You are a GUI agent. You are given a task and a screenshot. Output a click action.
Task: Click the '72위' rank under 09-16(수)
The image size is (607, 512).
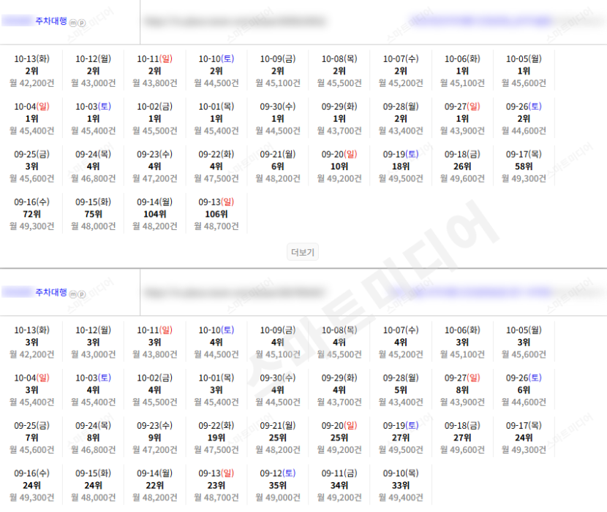(31, 214)
